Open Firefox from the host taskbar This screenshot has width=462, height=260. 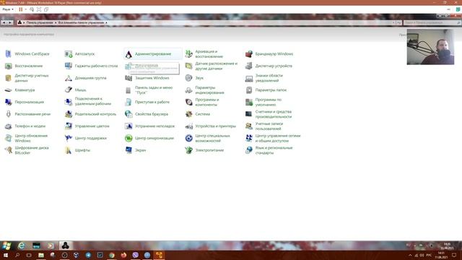[123, 255]
